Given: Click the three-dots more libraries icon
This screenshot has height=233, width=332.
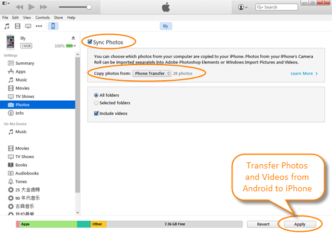Looking at the screenshot, I should pyautogui.click(x=39, y=27).
